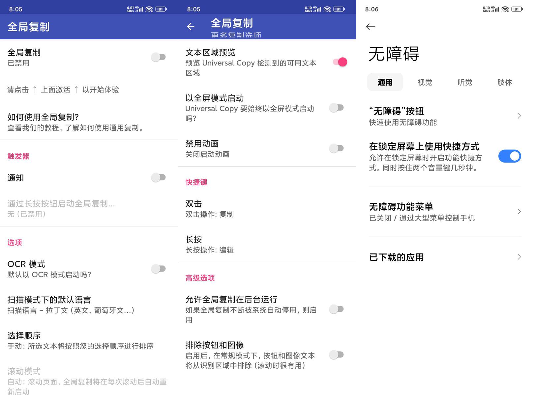Tap battery icon in leftmost status bar
Viewport: 534px width, 395px height.
(x=161, y=9)
